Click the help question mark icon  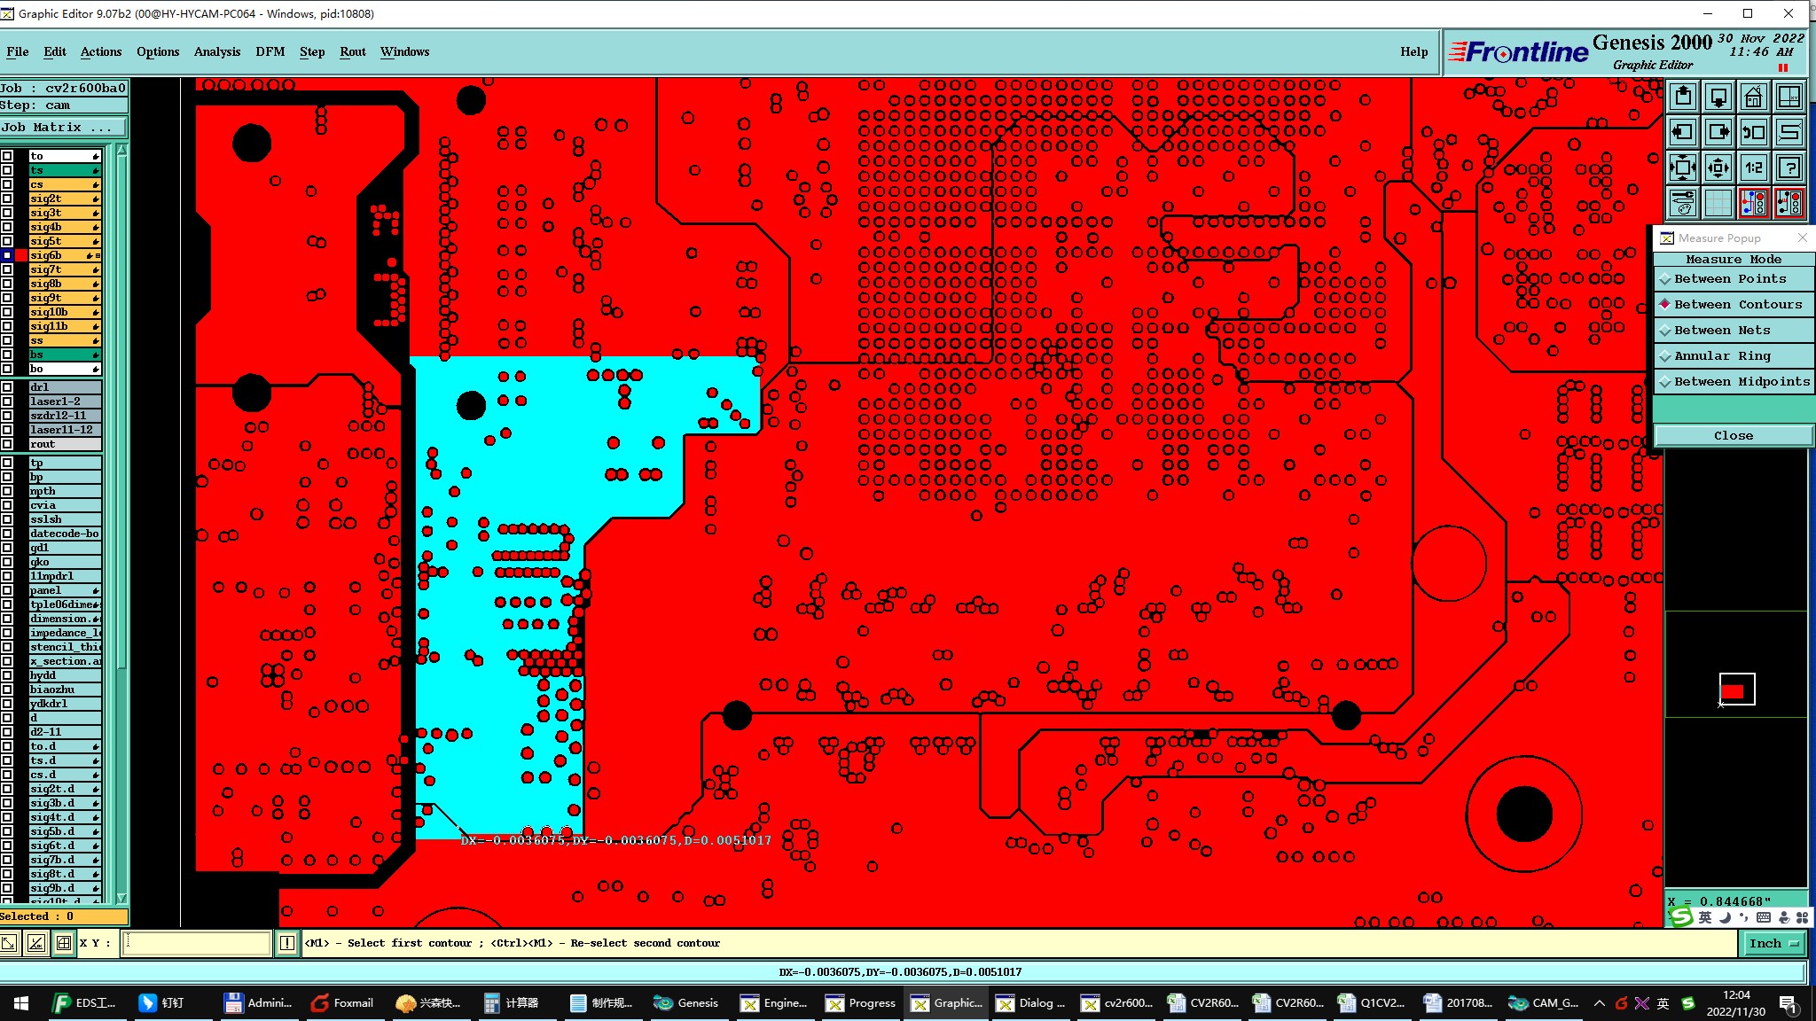tap(1789, 168)
